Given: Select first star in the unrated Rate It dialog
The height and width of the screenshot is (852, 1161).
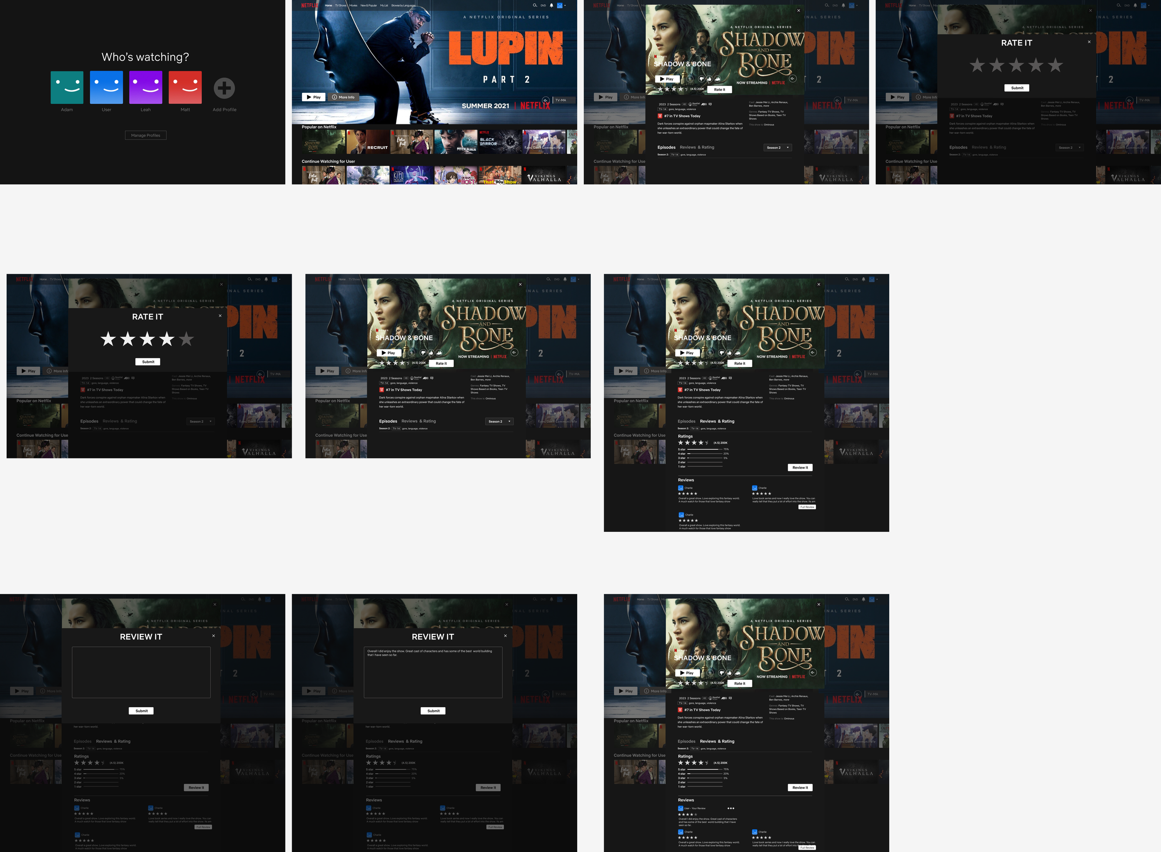Looking at the screenshot, I should tap(977, 65).
